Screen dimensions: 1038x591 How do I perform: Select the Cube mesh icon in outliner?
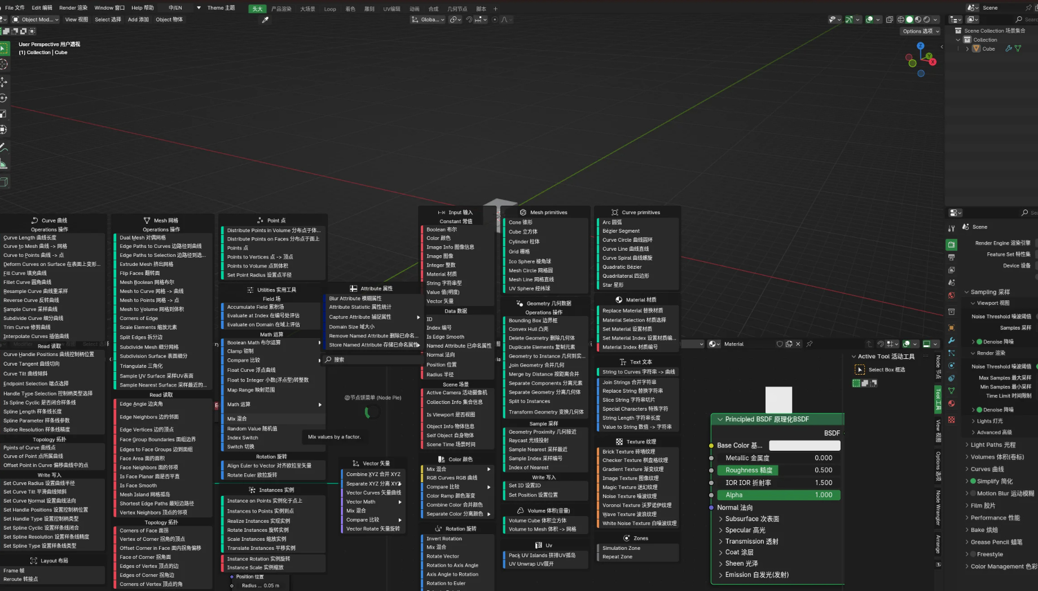[976, 48]
